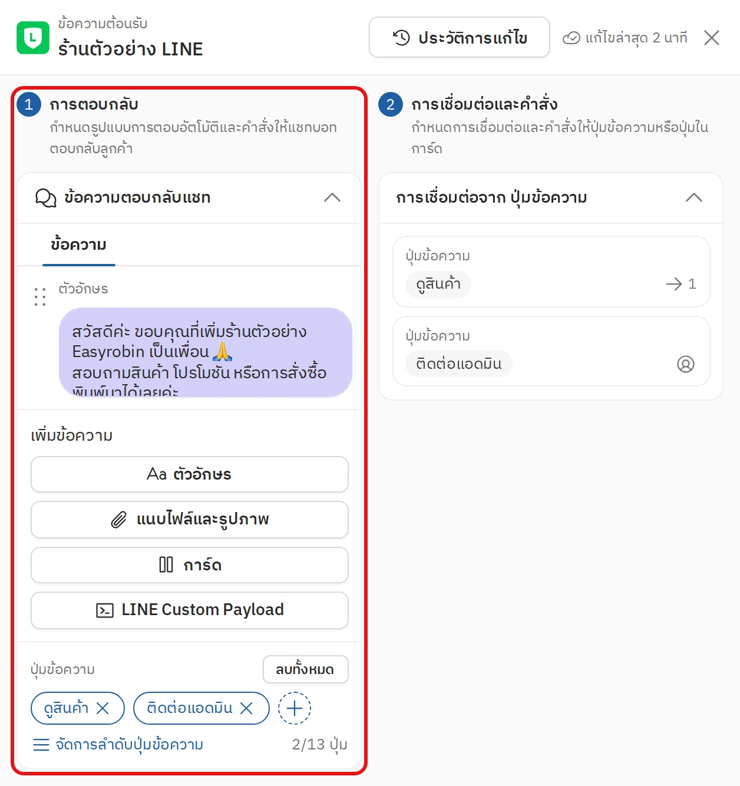This screenshot has height=786, width=740.
Task: Remove the ติดต่อแอดมิน quick reply chip
Action: 246,708
